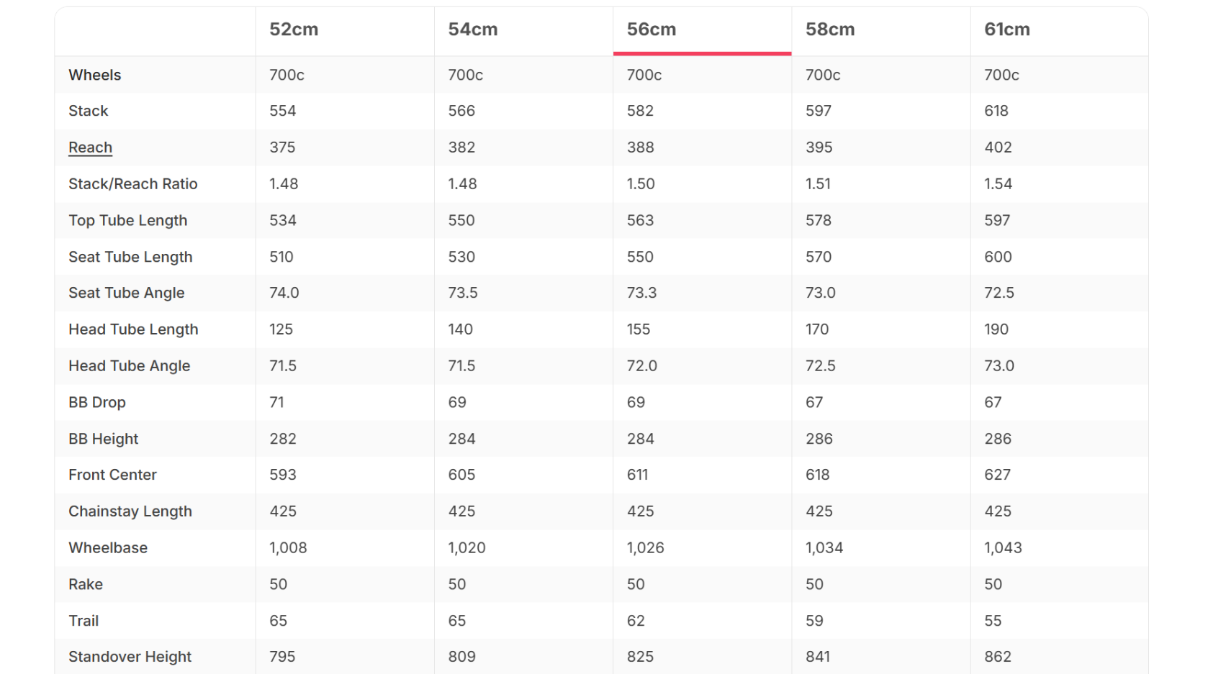The height and width of the screenshot is (679, 1208).
Task: Select the 61cm size column header
Action: click(x=1007, y=29)
